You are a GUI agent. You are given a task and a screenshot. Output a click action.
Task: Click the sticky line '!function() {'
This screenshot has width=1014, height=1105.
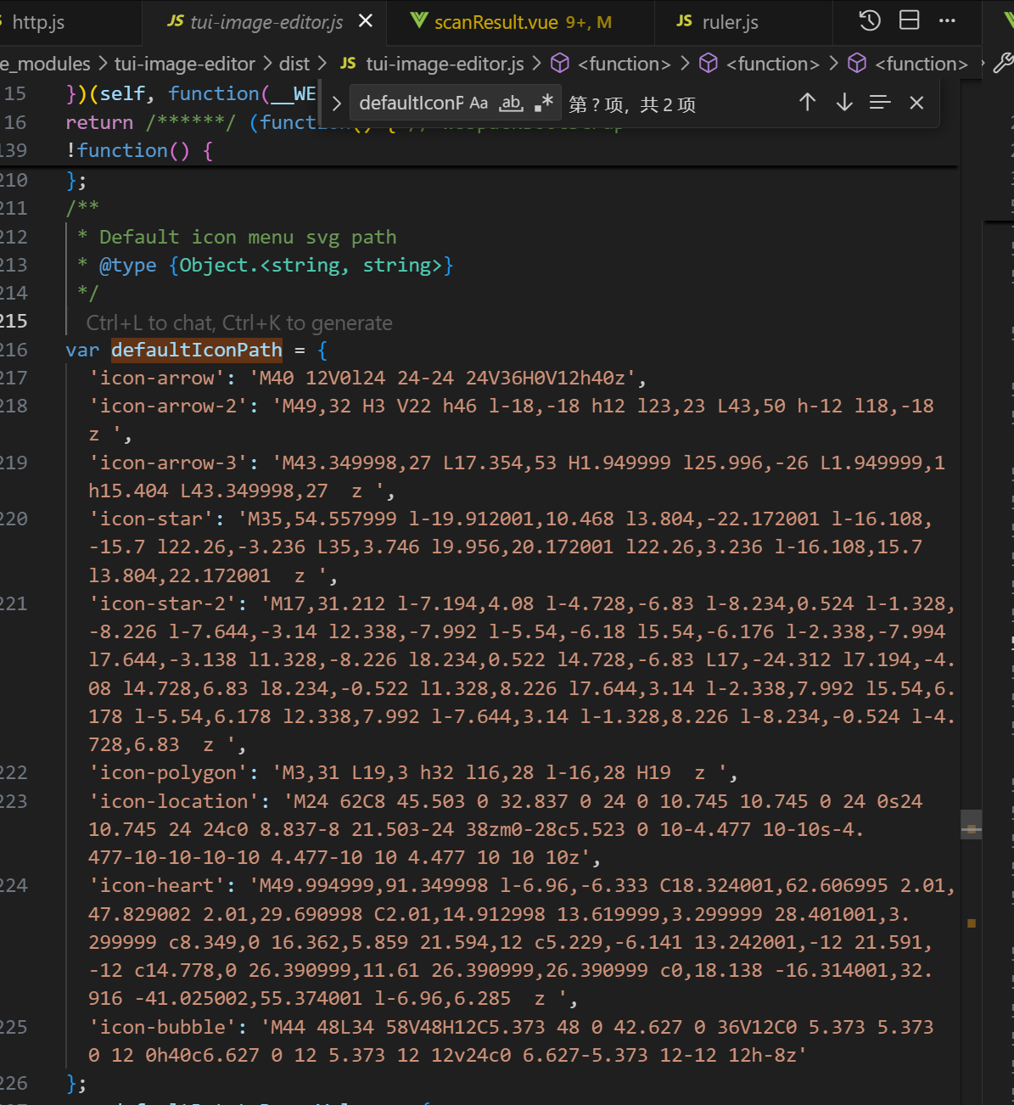(139, 150)
